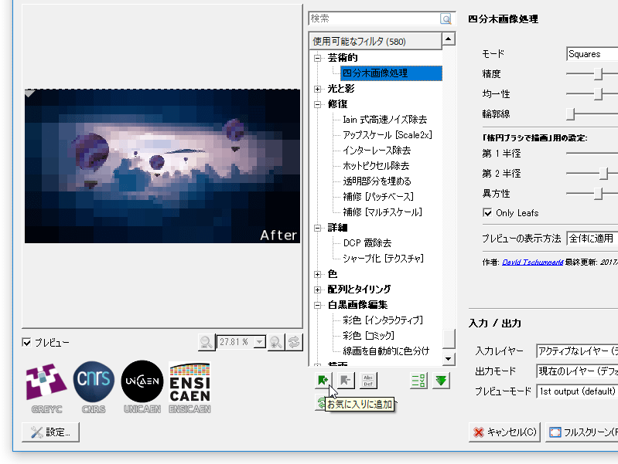The height and width of the screenshot is (464, 618).
Task: Toggle the プレビュー checkbox
Action: coord(26,342)
